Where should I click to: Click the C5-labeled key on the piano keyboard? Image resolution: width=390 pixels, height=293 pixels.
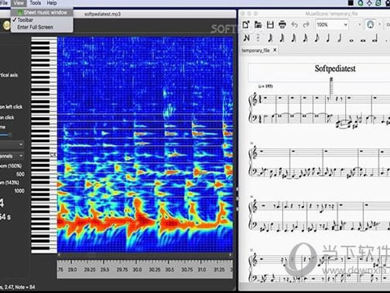coord(53,156)
